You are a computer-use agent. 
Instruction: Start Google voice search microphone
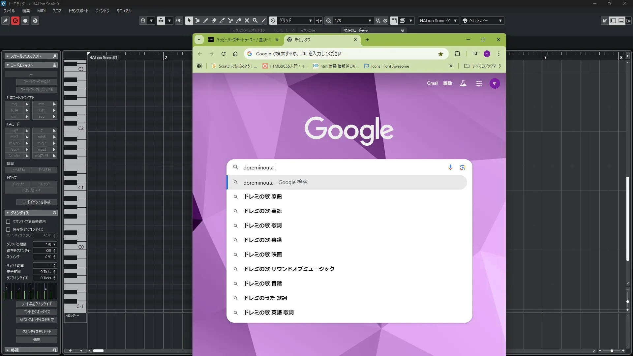(x=450, y=167)
